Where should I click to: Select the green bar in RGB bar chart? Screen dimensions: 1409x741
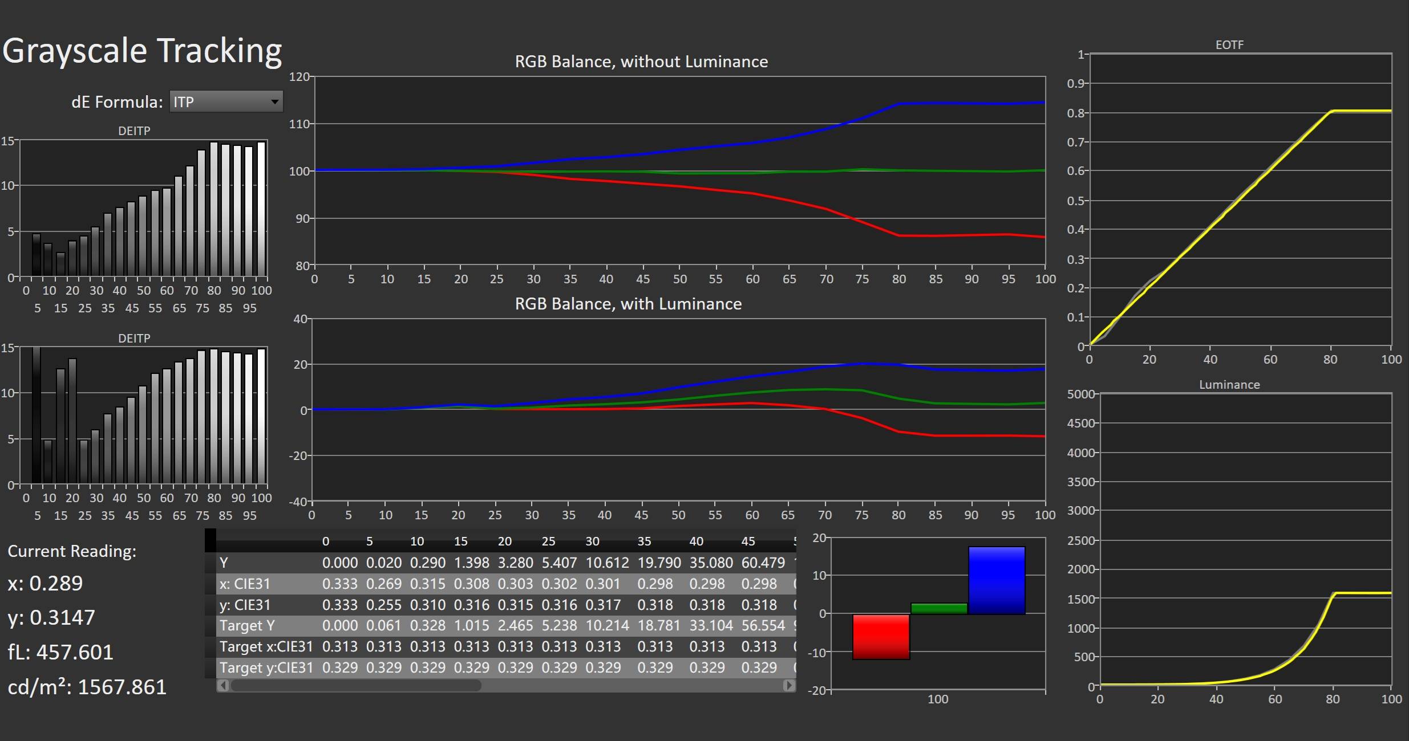coord(939,608)
